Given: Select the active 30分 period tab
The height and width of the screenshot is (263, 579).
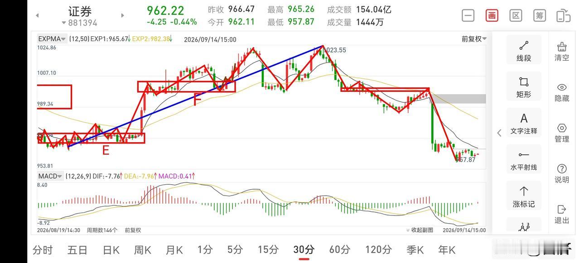Looking at the screenshot, I should coord(304,249).
